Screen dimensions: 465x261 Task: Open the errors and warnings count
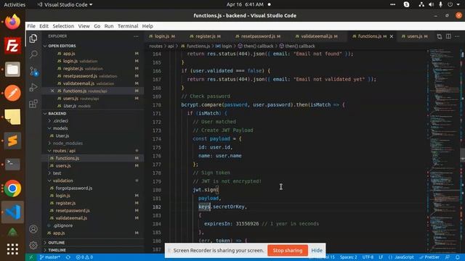pos(84,257)
